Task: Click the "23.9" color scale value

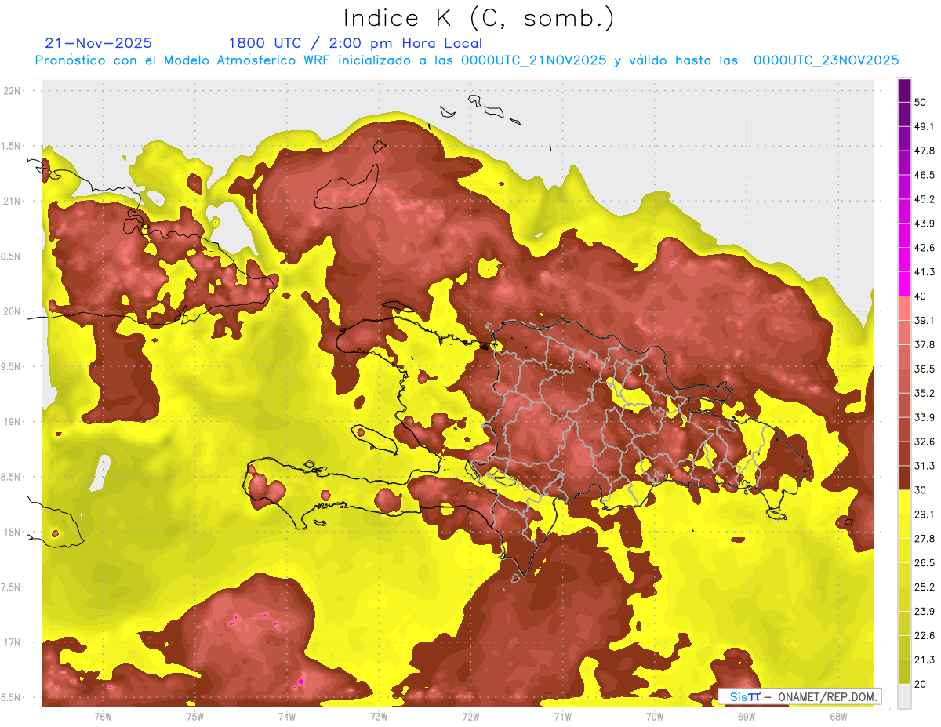Action: [x=925, y=612]
